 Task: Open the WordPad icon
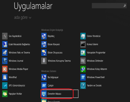pyautogui.click(x=5, y=77)
